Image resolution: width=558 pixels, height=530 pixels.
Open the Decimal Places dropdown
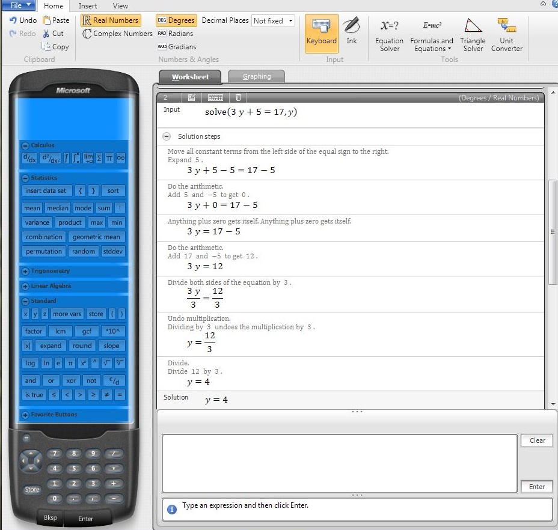pyautogui.click(x=273, y=20)
